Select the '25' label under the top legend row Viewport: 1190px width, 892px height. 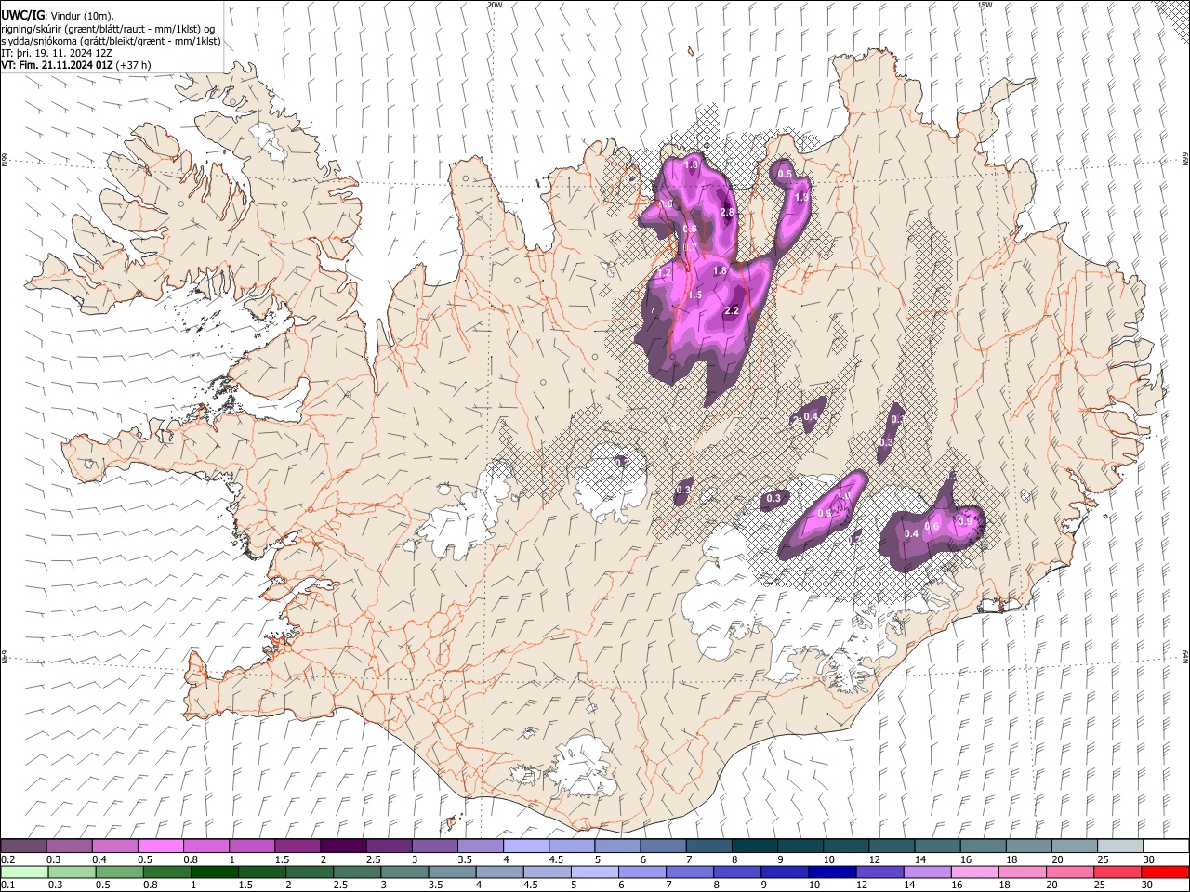(1103, 859)
